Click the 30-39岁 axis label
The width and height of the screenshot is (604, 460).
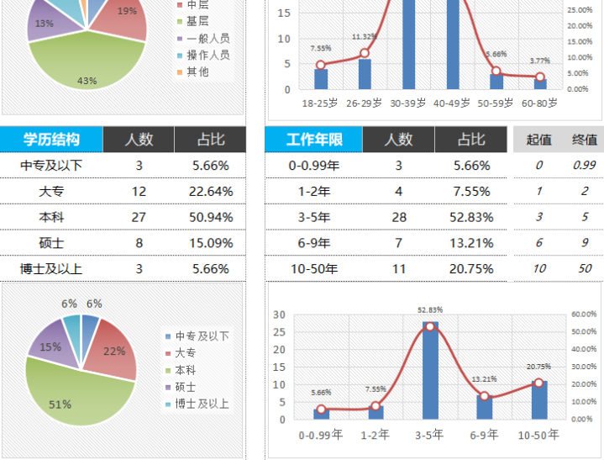[x=408, y=103]
